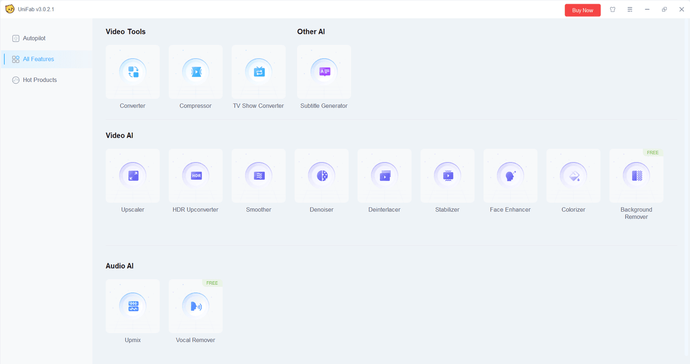Open the Background Remover tool
This screenshot has width=690, height=364.
point(637,176)
